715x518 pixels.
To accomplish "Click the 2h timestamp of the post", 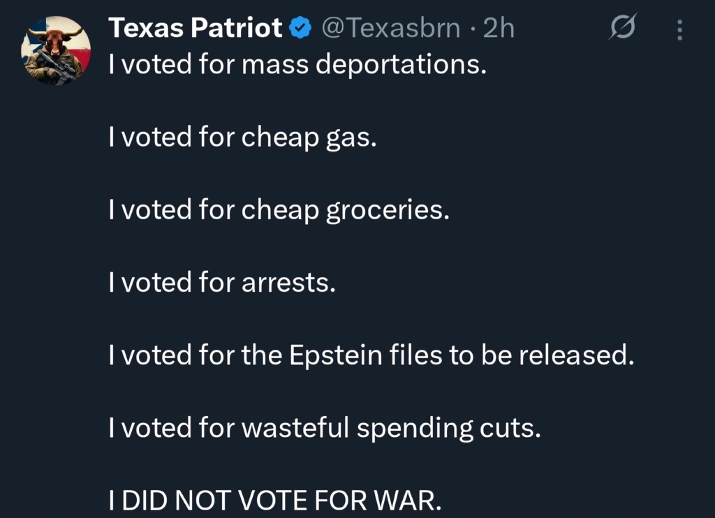I will (499, 28).
